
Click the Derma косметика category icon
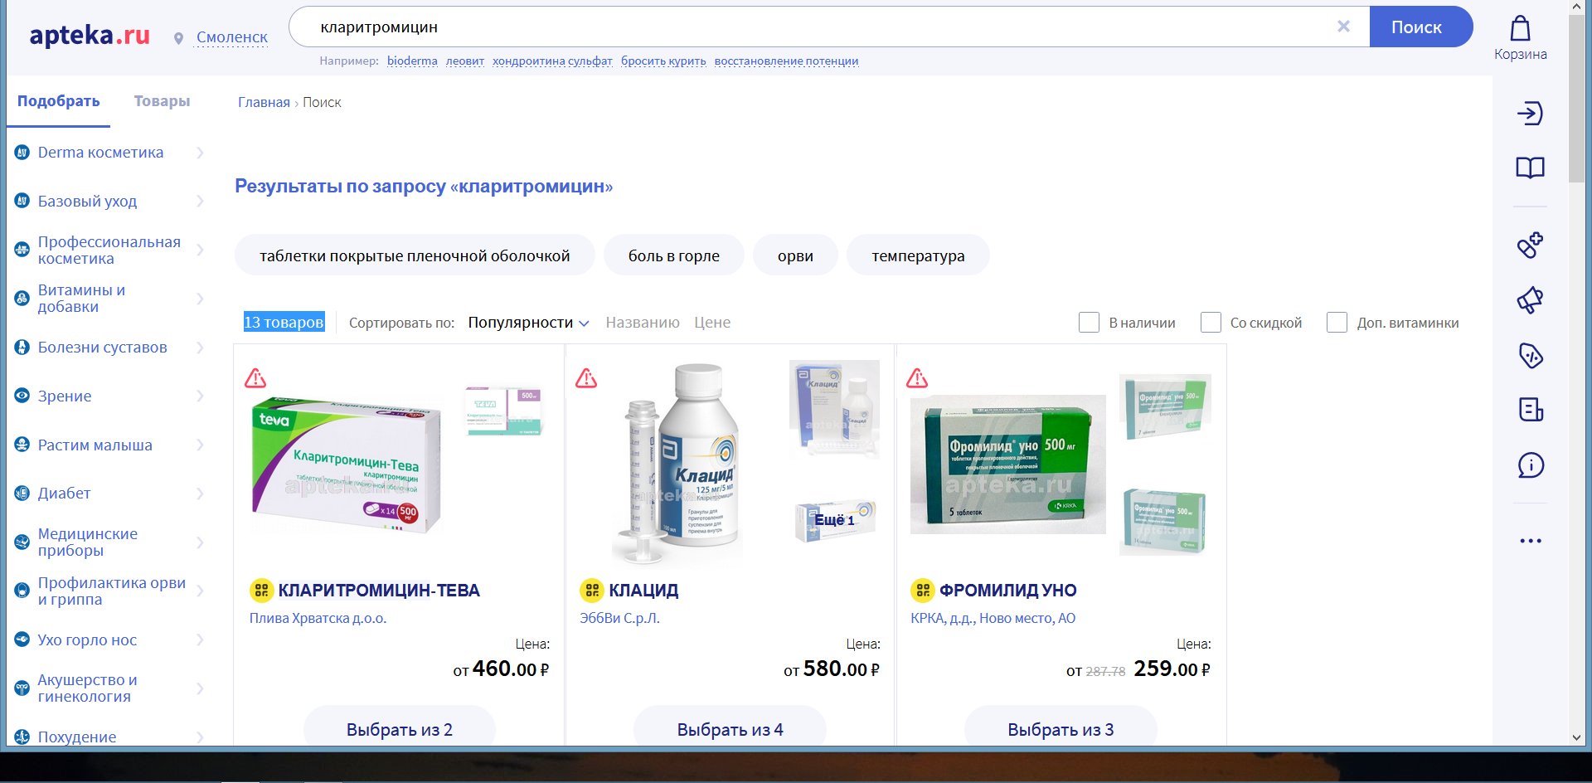tap(22, 152)
